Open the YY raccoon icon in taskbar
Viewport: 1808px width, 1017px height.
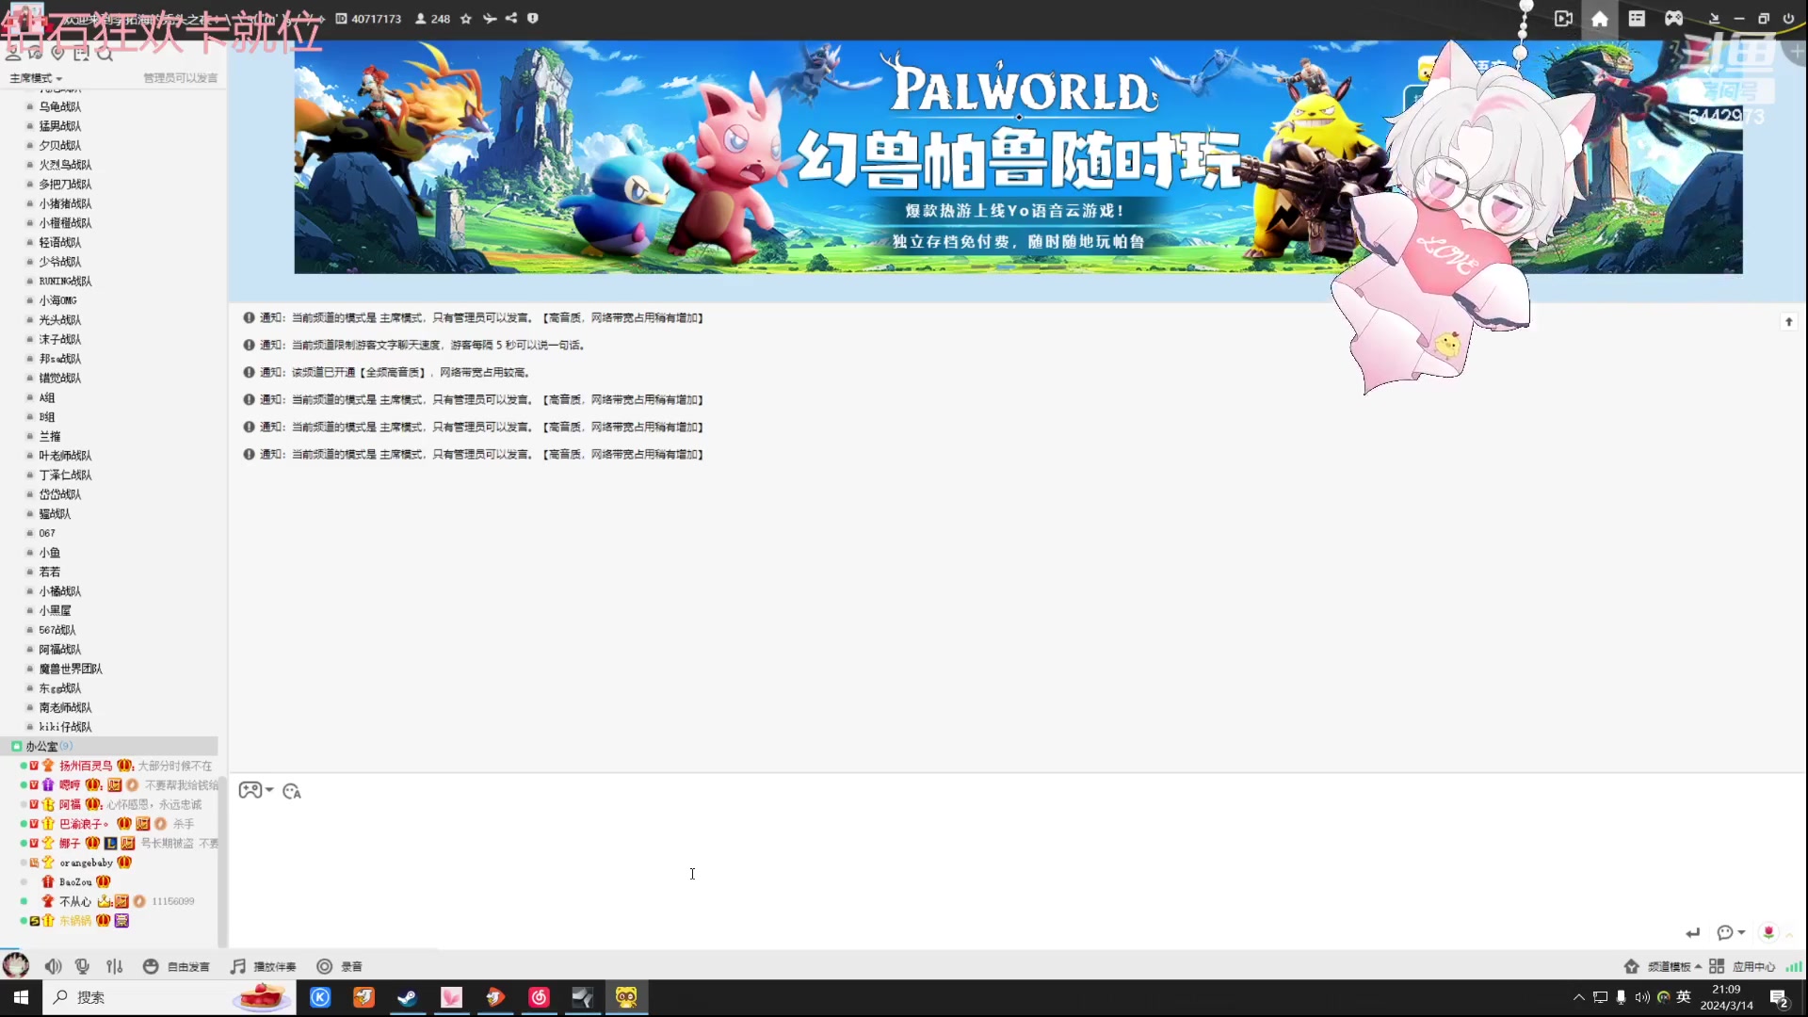(x=626, y=997)
